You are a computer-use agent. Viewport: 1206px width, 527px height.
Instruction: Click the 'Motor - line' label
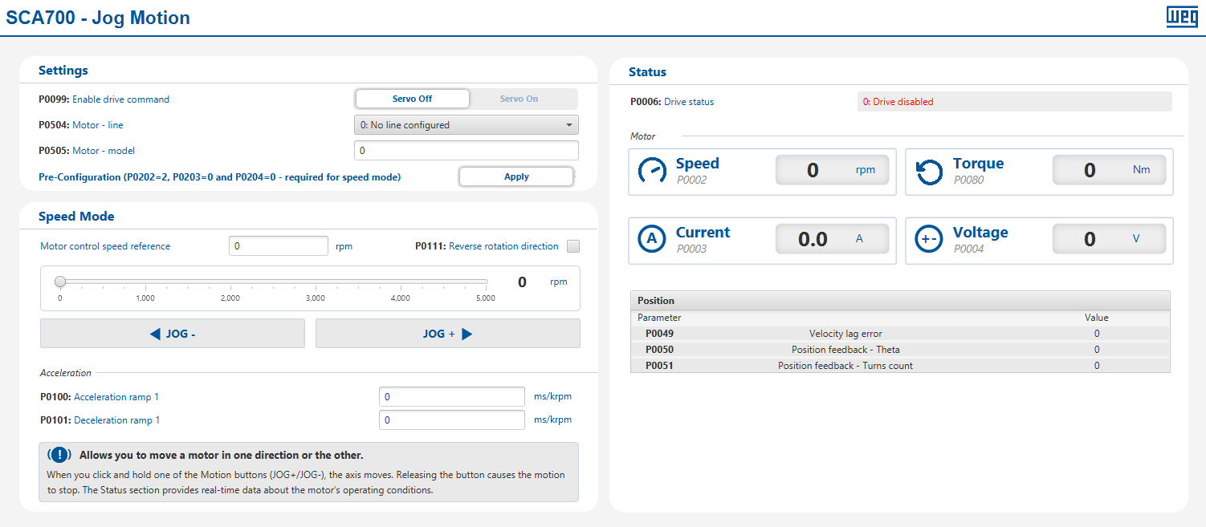pos(98,125)
